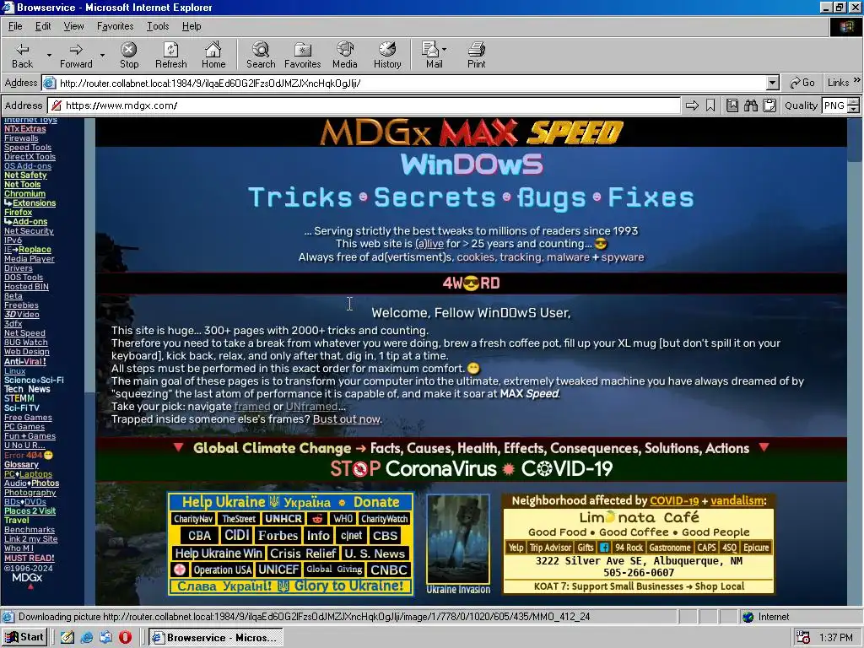Expand the IE Address bar dropdown

pos(773,84)
